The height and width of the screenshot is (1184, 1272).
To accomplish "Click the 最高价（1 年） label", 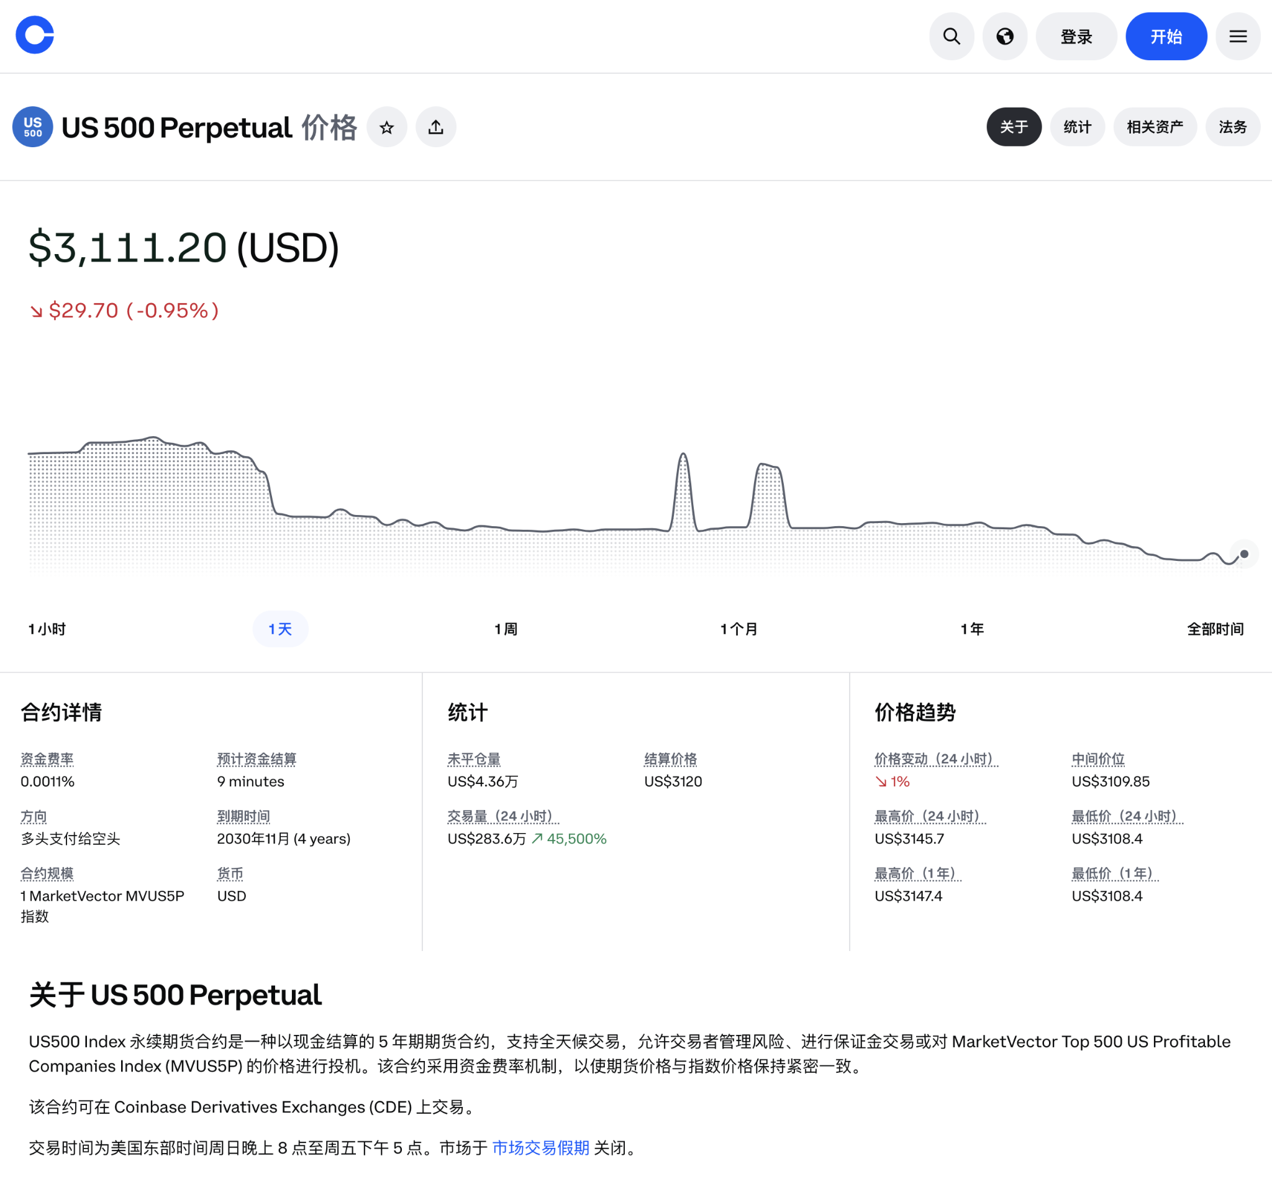I will (x=917, y=873).
